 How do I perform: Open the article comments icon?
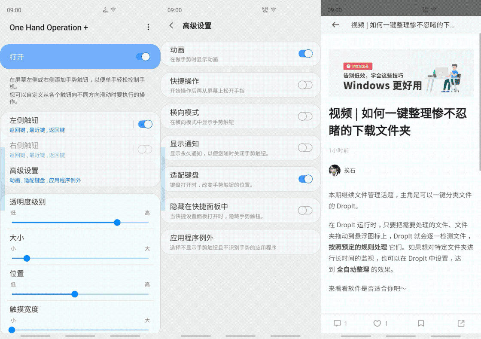(x=338, y=324)
